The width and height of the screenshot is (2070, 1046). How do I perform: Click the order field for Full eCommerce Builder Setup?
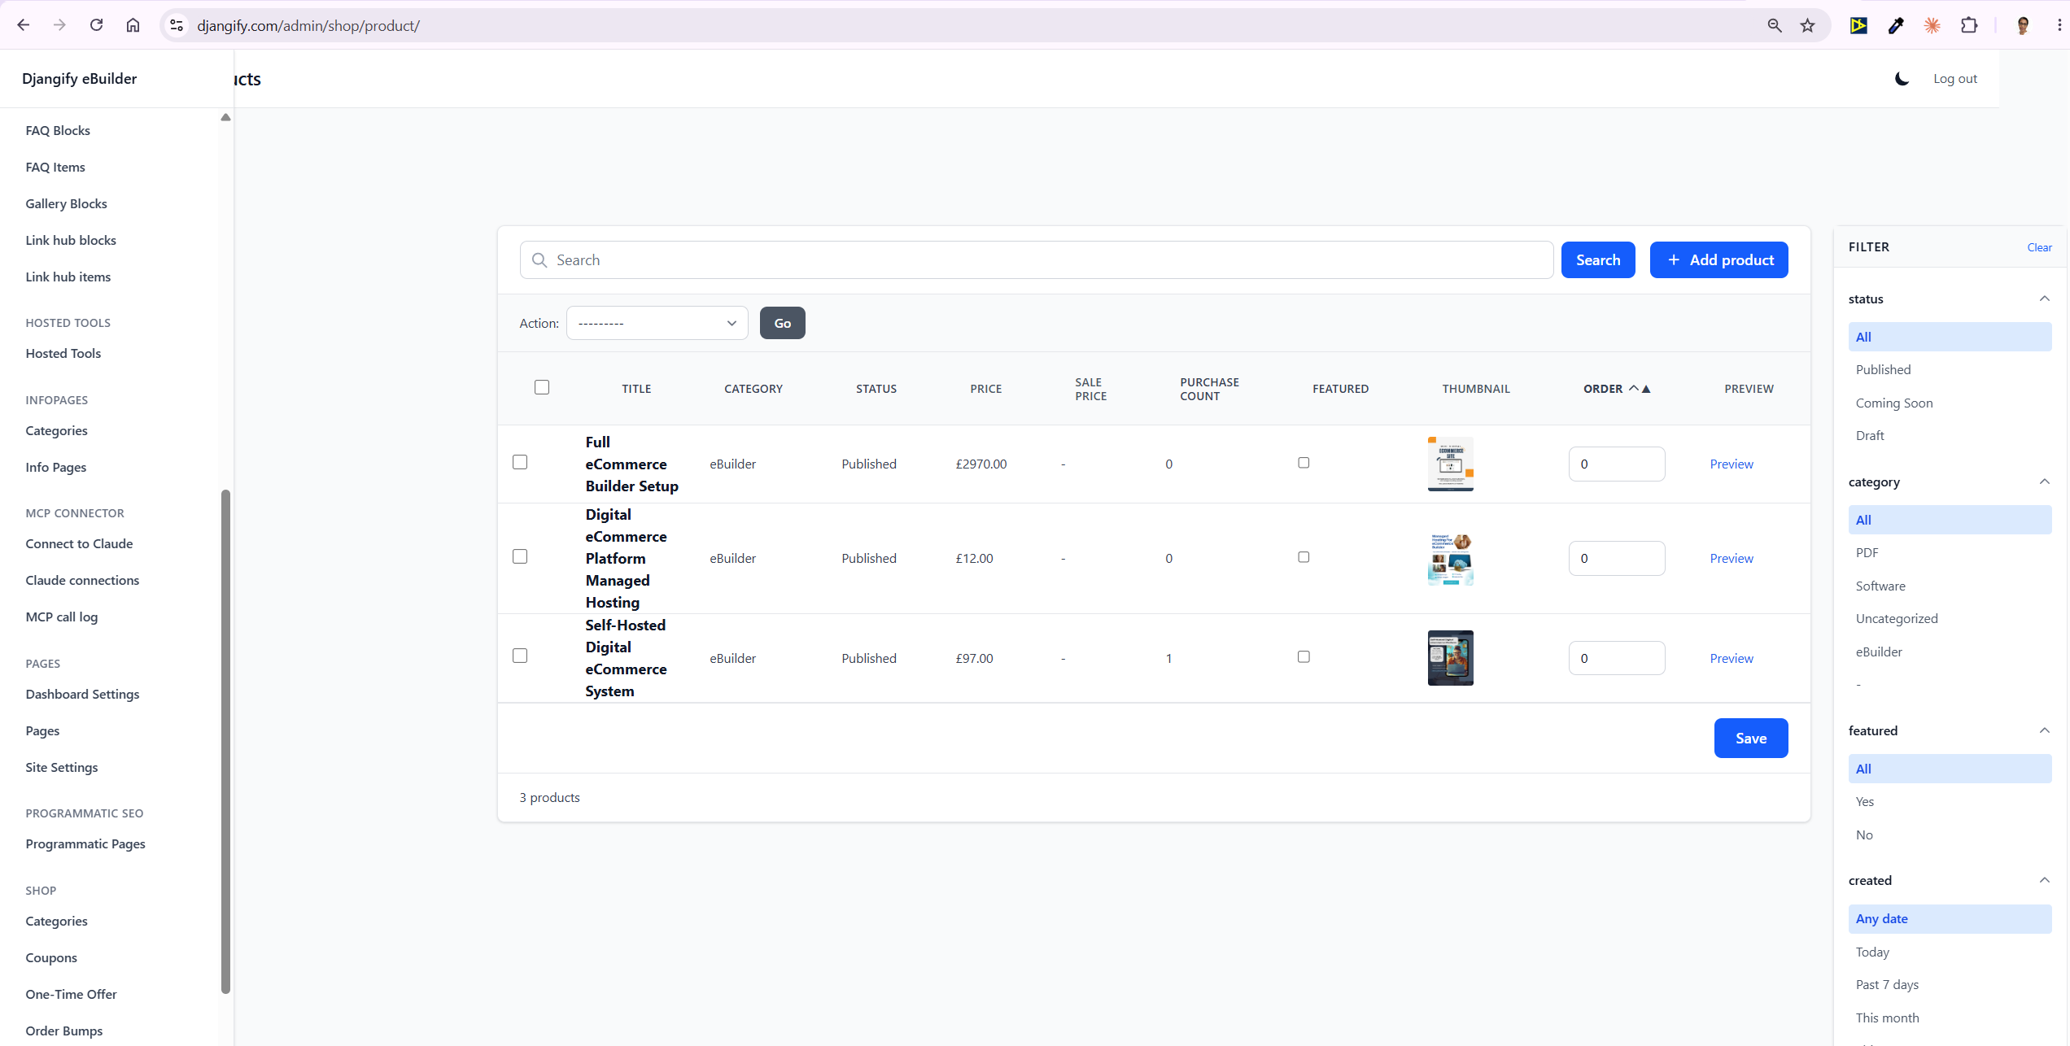[x=1616, y=464]
